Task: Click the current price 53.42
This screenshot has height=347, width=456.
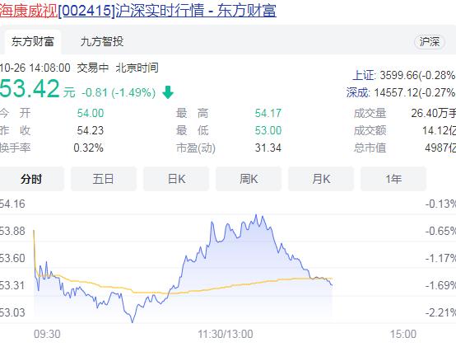Action: (30, 89)
